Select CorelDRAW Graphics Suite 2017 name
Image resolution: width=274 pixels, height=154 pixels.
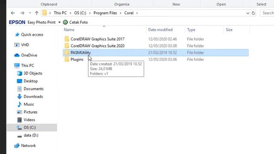(98, 39)
